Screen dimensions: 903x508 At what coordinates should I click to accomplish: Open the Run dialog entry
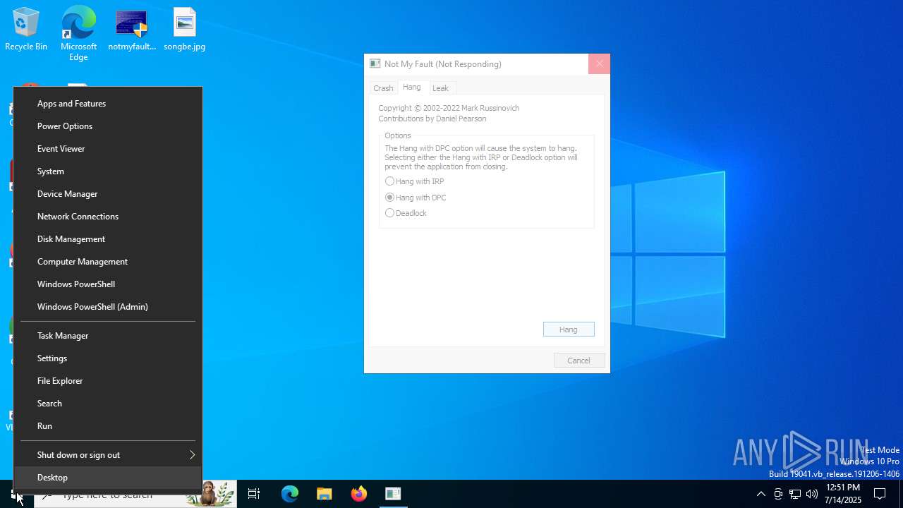click(x=108, y=426)
